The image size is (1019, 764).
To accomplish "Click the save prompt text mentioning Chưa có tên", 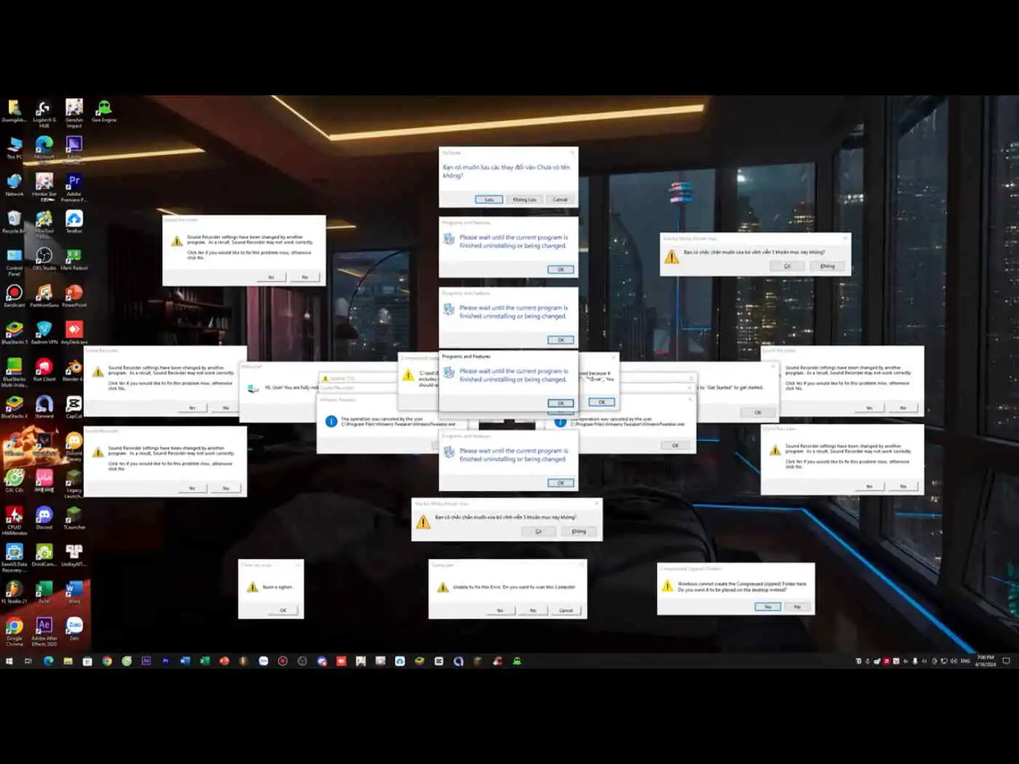I will 506,171.
